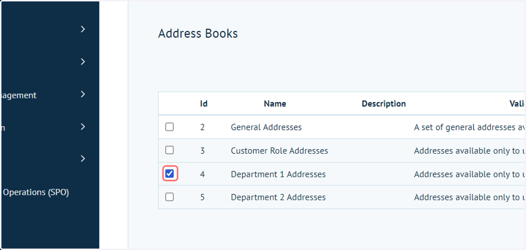526x250 pixels.
Task: Click Id cell with value 2
Action: point(203,127)
